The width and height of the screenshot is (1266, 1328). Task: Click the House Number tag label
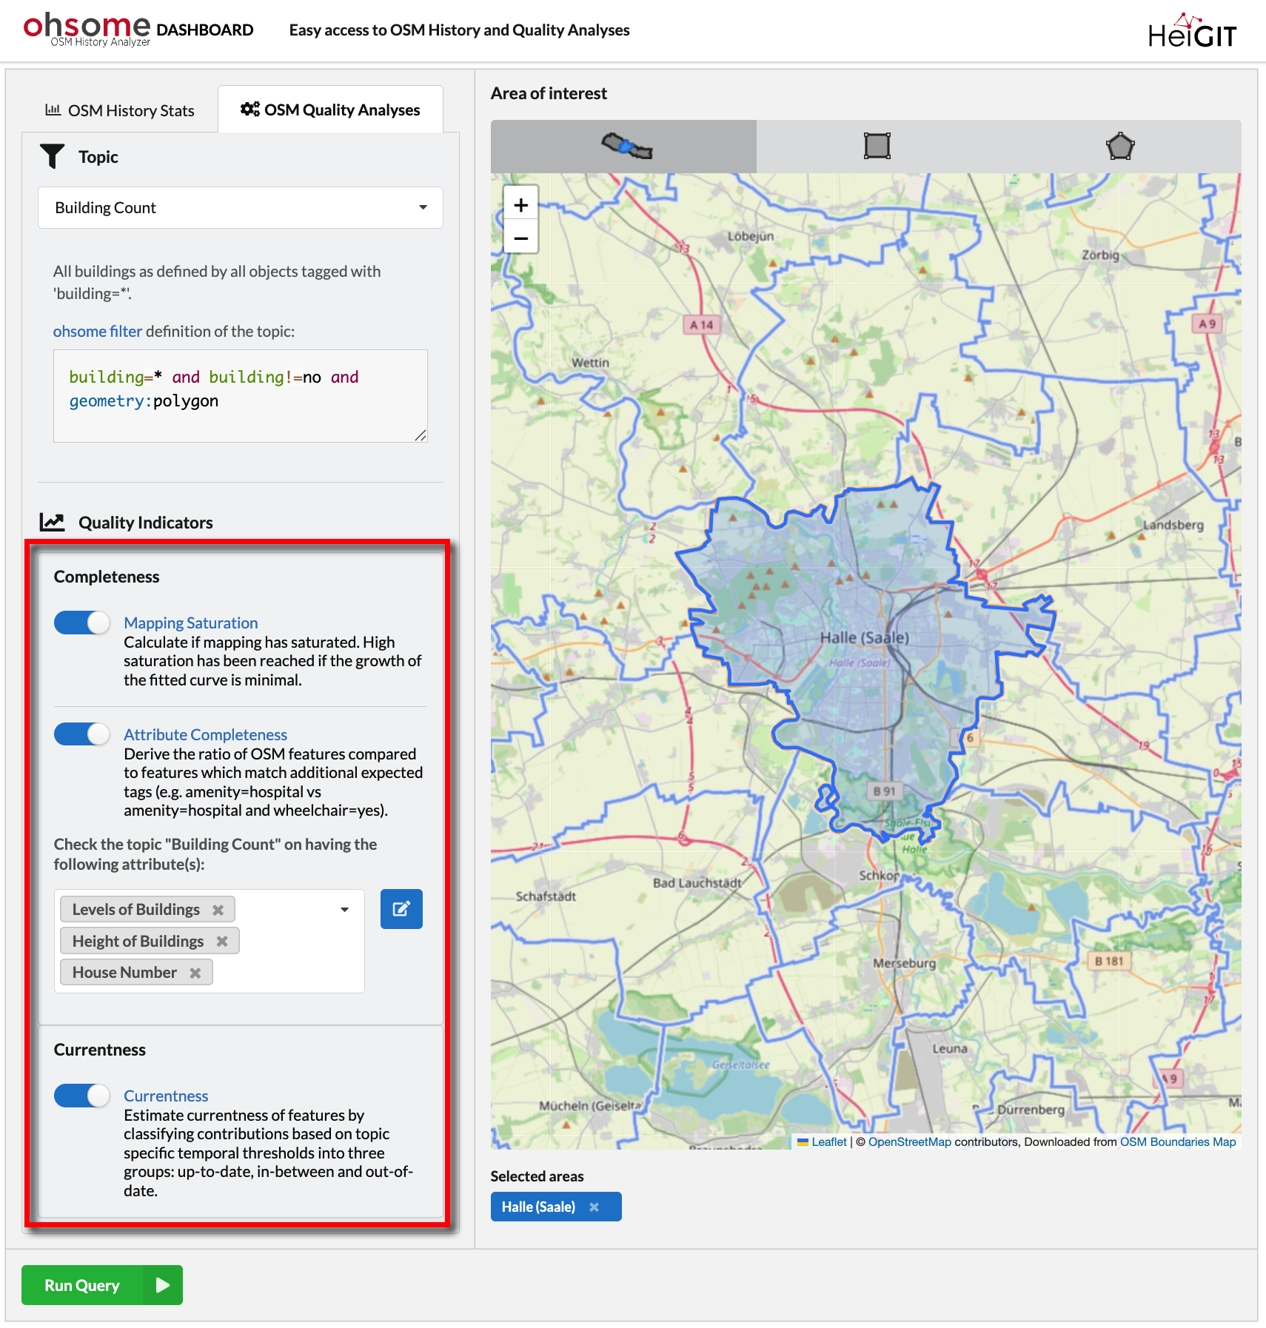tap(124, 973)
